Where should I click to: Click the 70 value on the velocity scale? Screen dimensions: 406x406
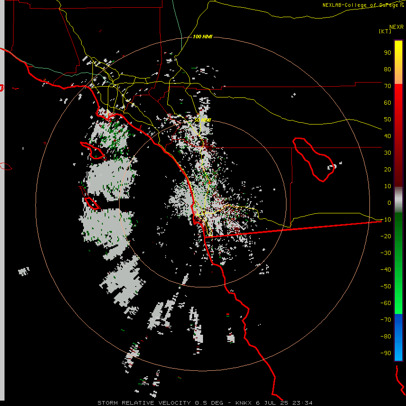click(x=388, y=86)
